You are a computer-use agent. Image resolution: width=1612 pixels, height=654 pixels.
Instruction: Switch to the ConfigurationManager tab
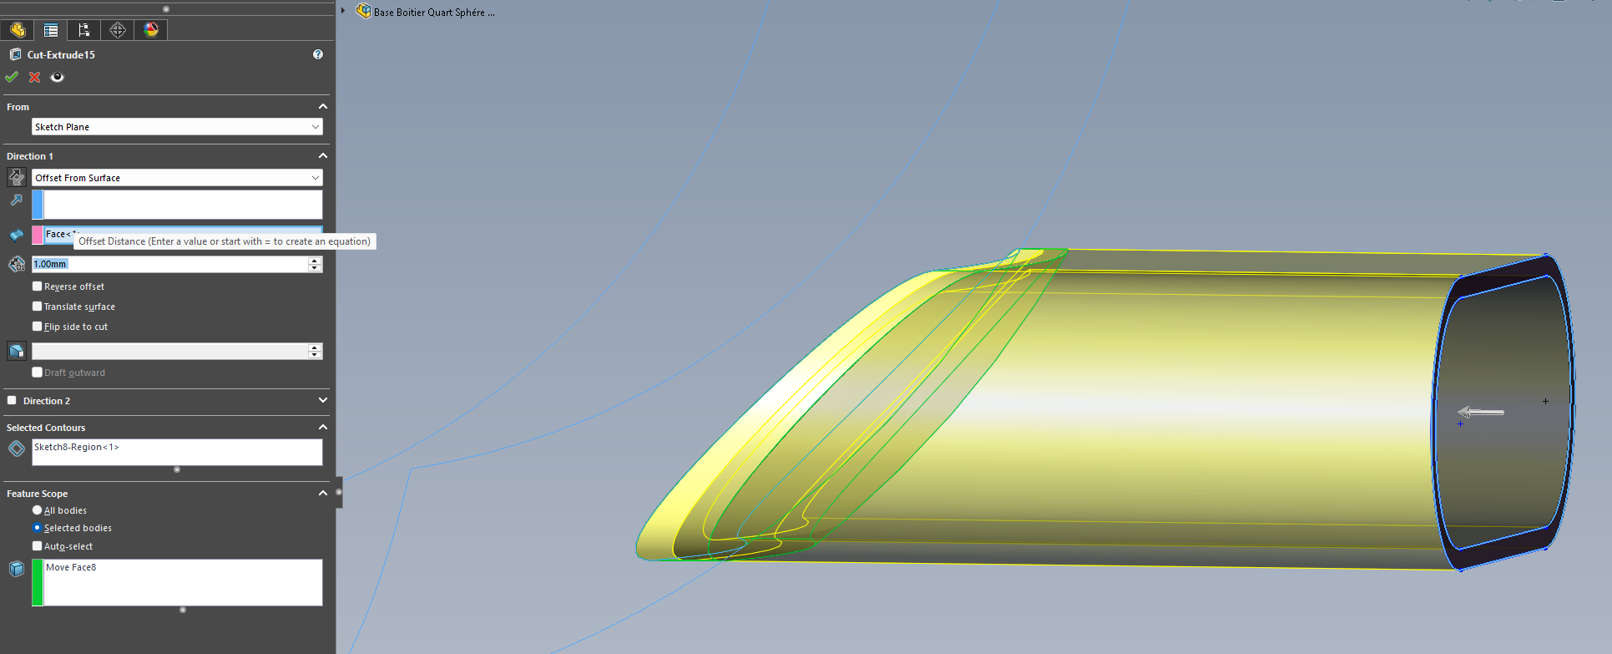(83, 30)
